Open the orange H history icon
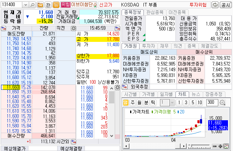This screenshot has height=151, width=233. 40,5
